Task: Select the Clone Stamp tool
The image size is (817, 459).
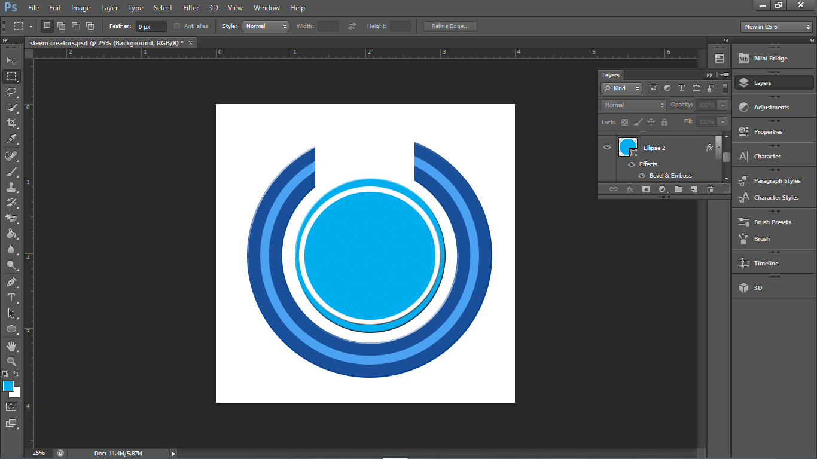Action: click(x=11, y=187)
